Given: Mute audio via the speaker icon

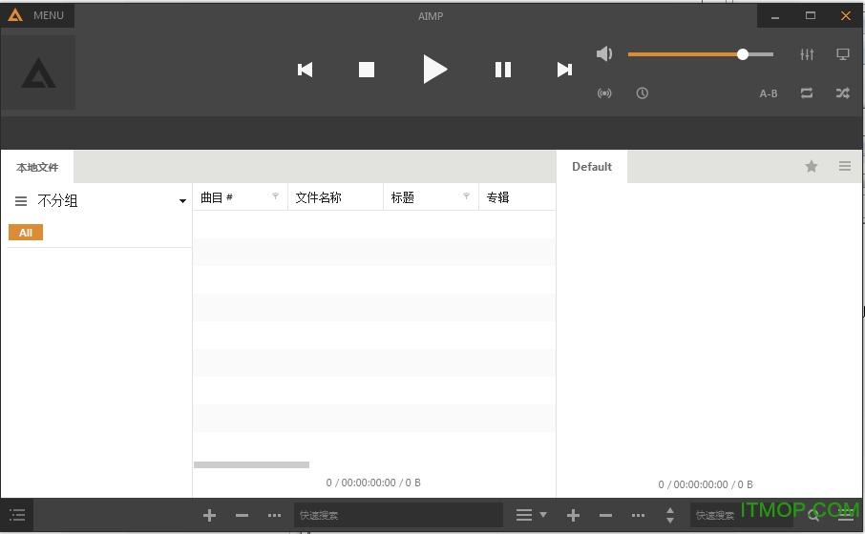Looking at the screenshot, I should [604, 54].
